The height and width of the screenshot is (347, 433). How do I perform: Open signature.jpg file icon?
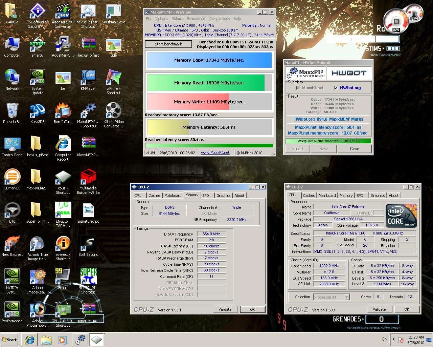[x=88, y=213]
